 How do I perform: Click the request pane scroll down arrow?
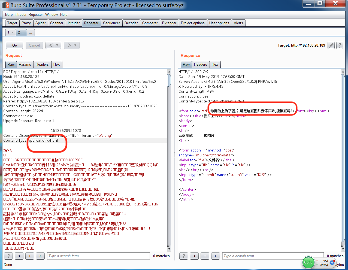(x=169, y=249)
